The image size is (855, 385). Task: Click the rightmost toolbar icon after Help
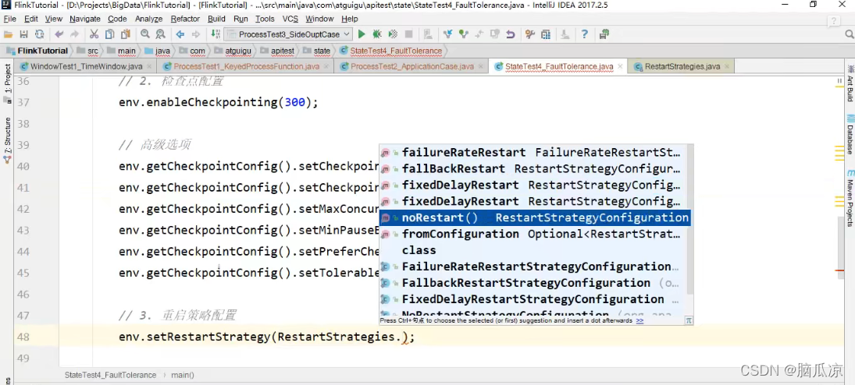click(x=604, y=34)
